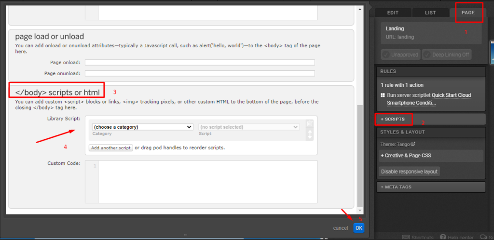The width and height of the screenshot is (494, 240).
Task: Click the delete script trash icon
Action: (x=310, y=123)
